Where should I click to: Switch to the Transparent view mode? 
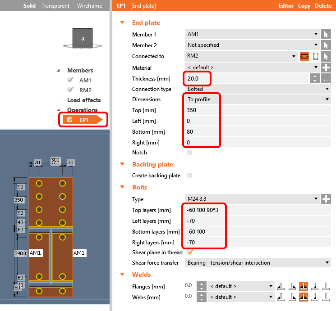click(x=55, y=6)
